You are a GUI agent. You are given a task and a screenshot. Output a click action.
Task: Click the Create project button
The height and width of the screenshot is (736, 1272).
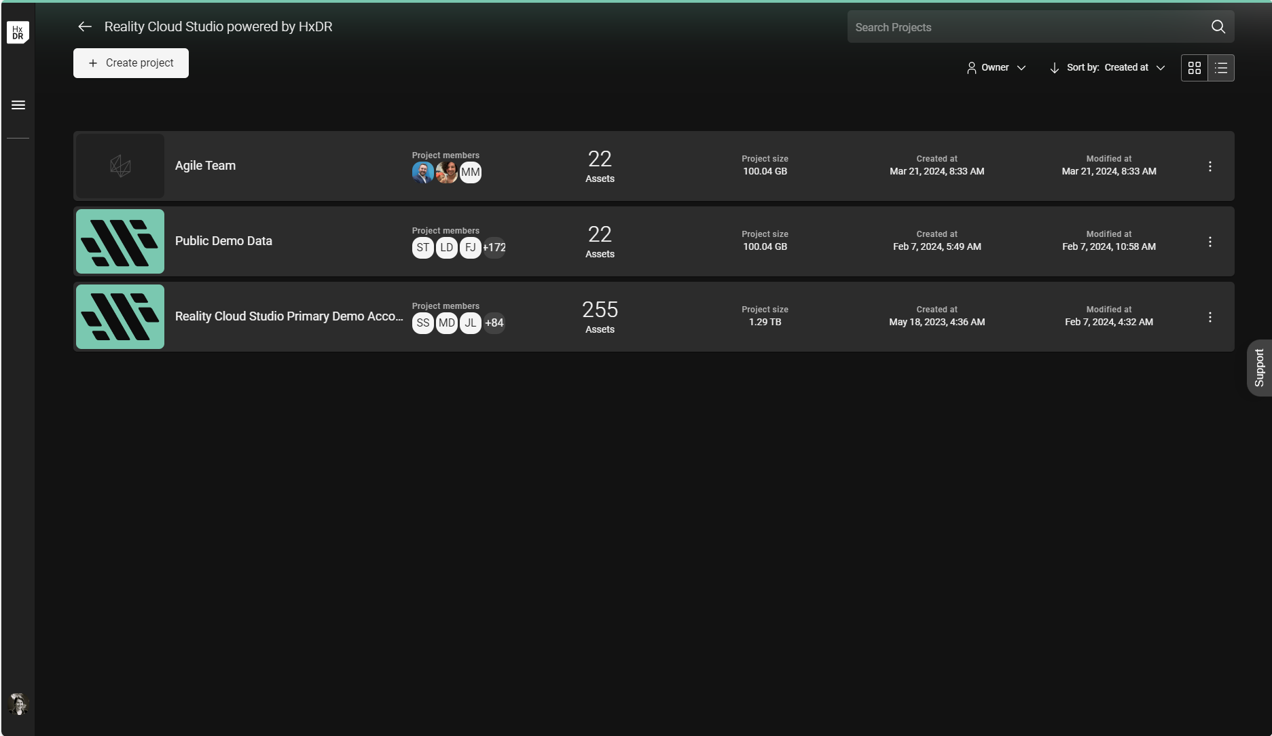[131, 63]
